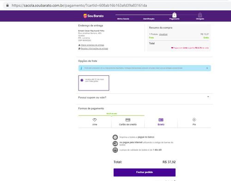
Task: Click the Pagamento step label
Action: pos(174,19)
